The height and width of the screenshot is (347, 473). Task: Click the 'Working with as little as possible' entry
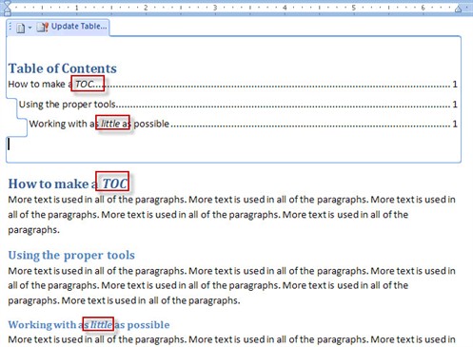coord(244,124)
